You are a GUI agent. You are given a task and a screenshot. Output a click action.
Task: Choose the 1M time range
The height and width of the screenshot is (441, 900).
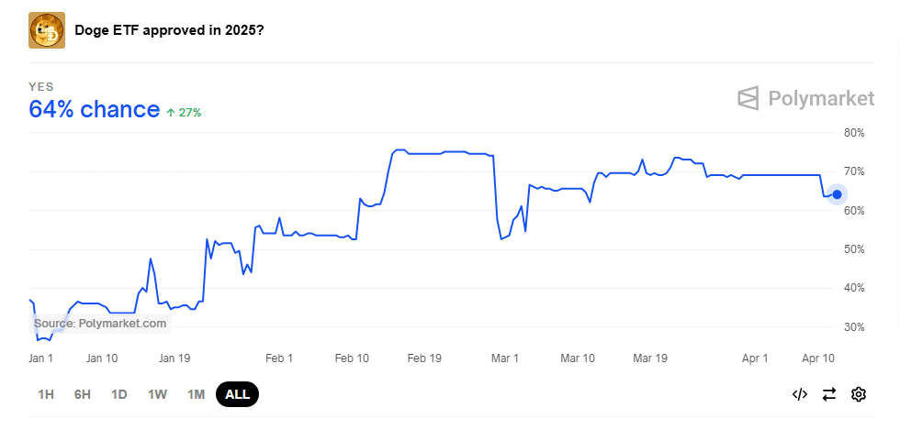point(196,394)
